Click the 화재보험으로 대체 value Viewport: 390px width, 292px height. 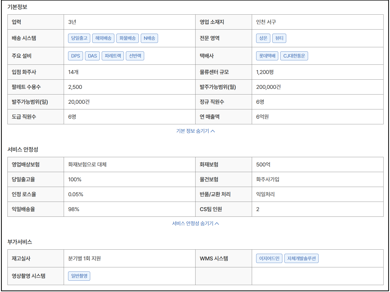87,165
